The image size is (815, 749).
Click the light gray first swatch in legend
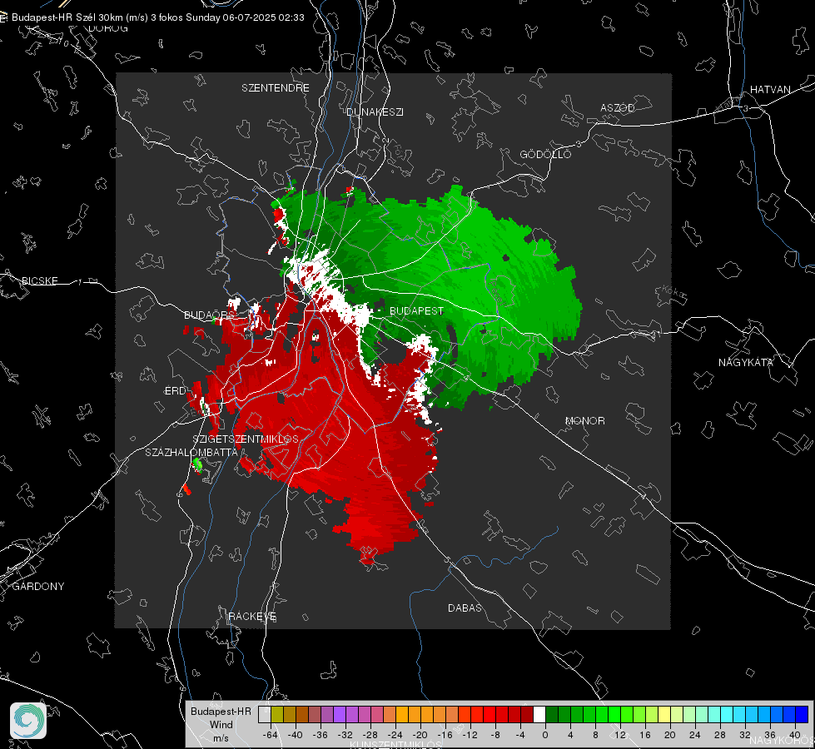click(264, 715)
